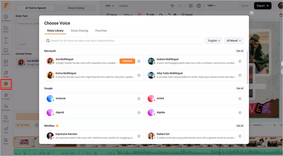The height and width of the screenshot is (156, 283).
Task: Select the Voice Cloning tab in left panel
Action: pos(76,8)
